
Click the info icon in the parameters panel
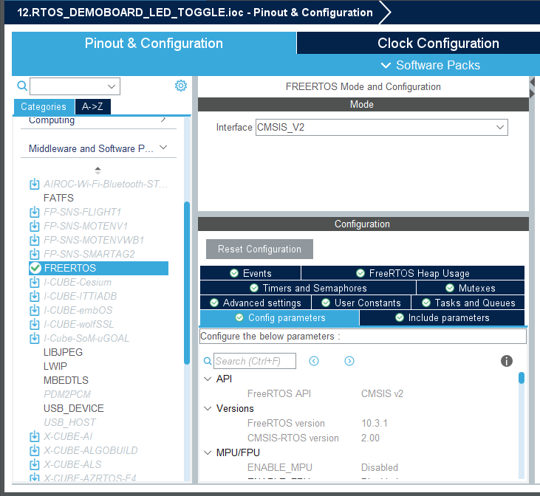coord(506,361)
